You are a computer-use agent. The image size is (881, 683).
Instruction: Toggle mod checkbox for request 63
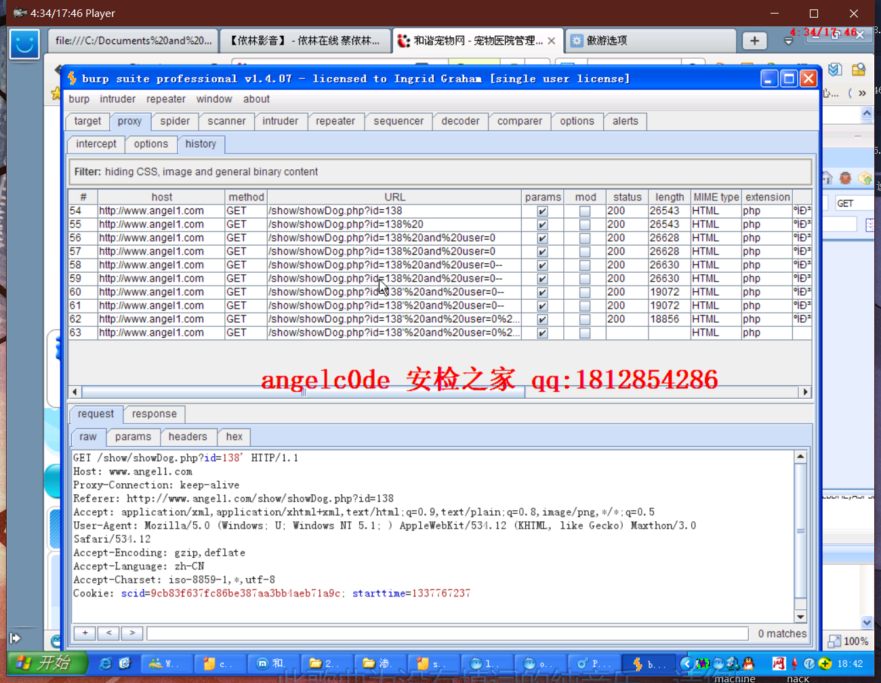click(585, 333)
